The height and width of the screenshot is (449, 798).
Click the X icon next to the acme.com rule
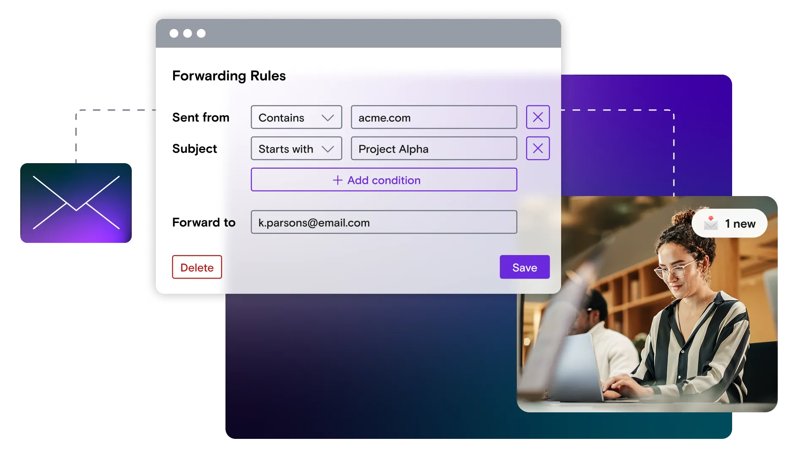537,117
